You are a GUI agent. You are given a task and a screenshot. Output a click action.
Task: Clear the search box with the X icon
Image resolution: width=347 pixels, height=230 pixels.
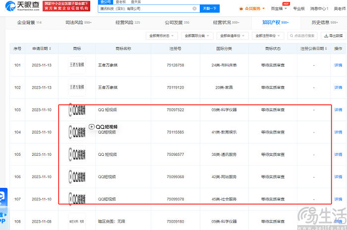(194, 8)
